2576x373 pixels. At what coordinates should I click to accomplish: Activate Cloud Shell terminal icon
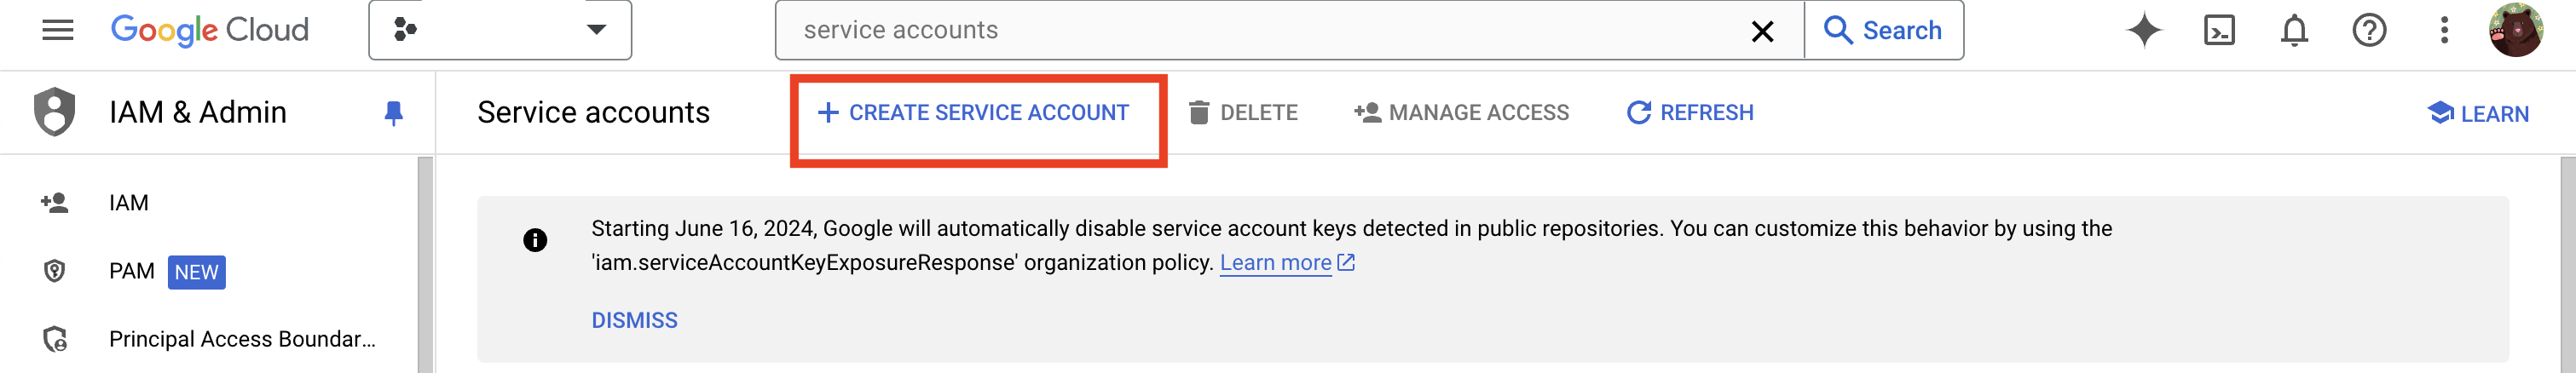2219,30
